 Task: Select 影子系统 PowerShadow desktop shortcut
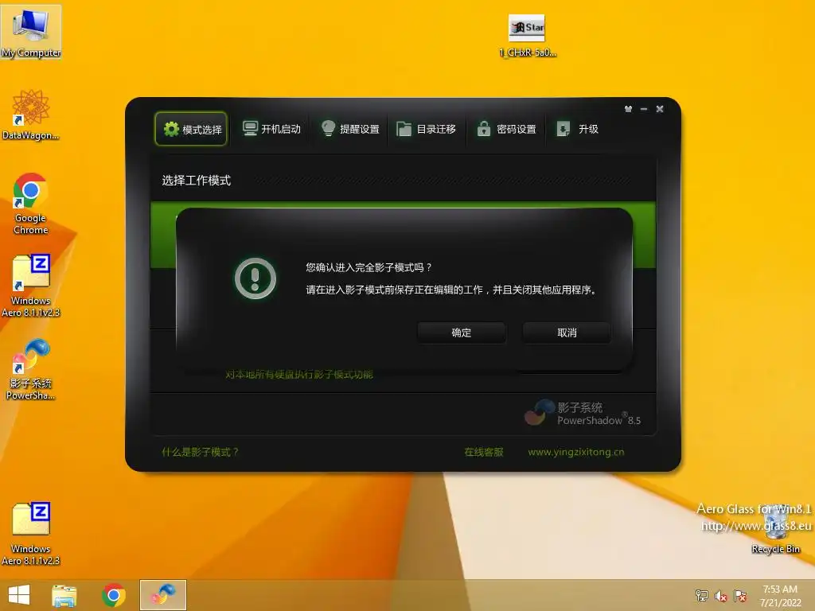point(31,369)
